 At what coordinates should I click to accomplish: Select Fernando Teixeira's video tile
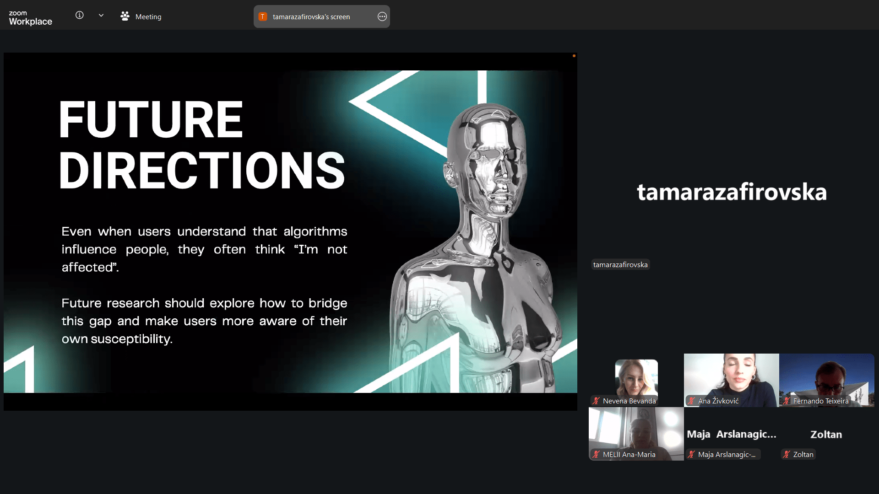(826, 376)
